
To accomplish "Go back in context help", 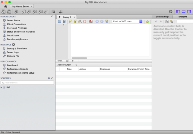I will [156, 21].
